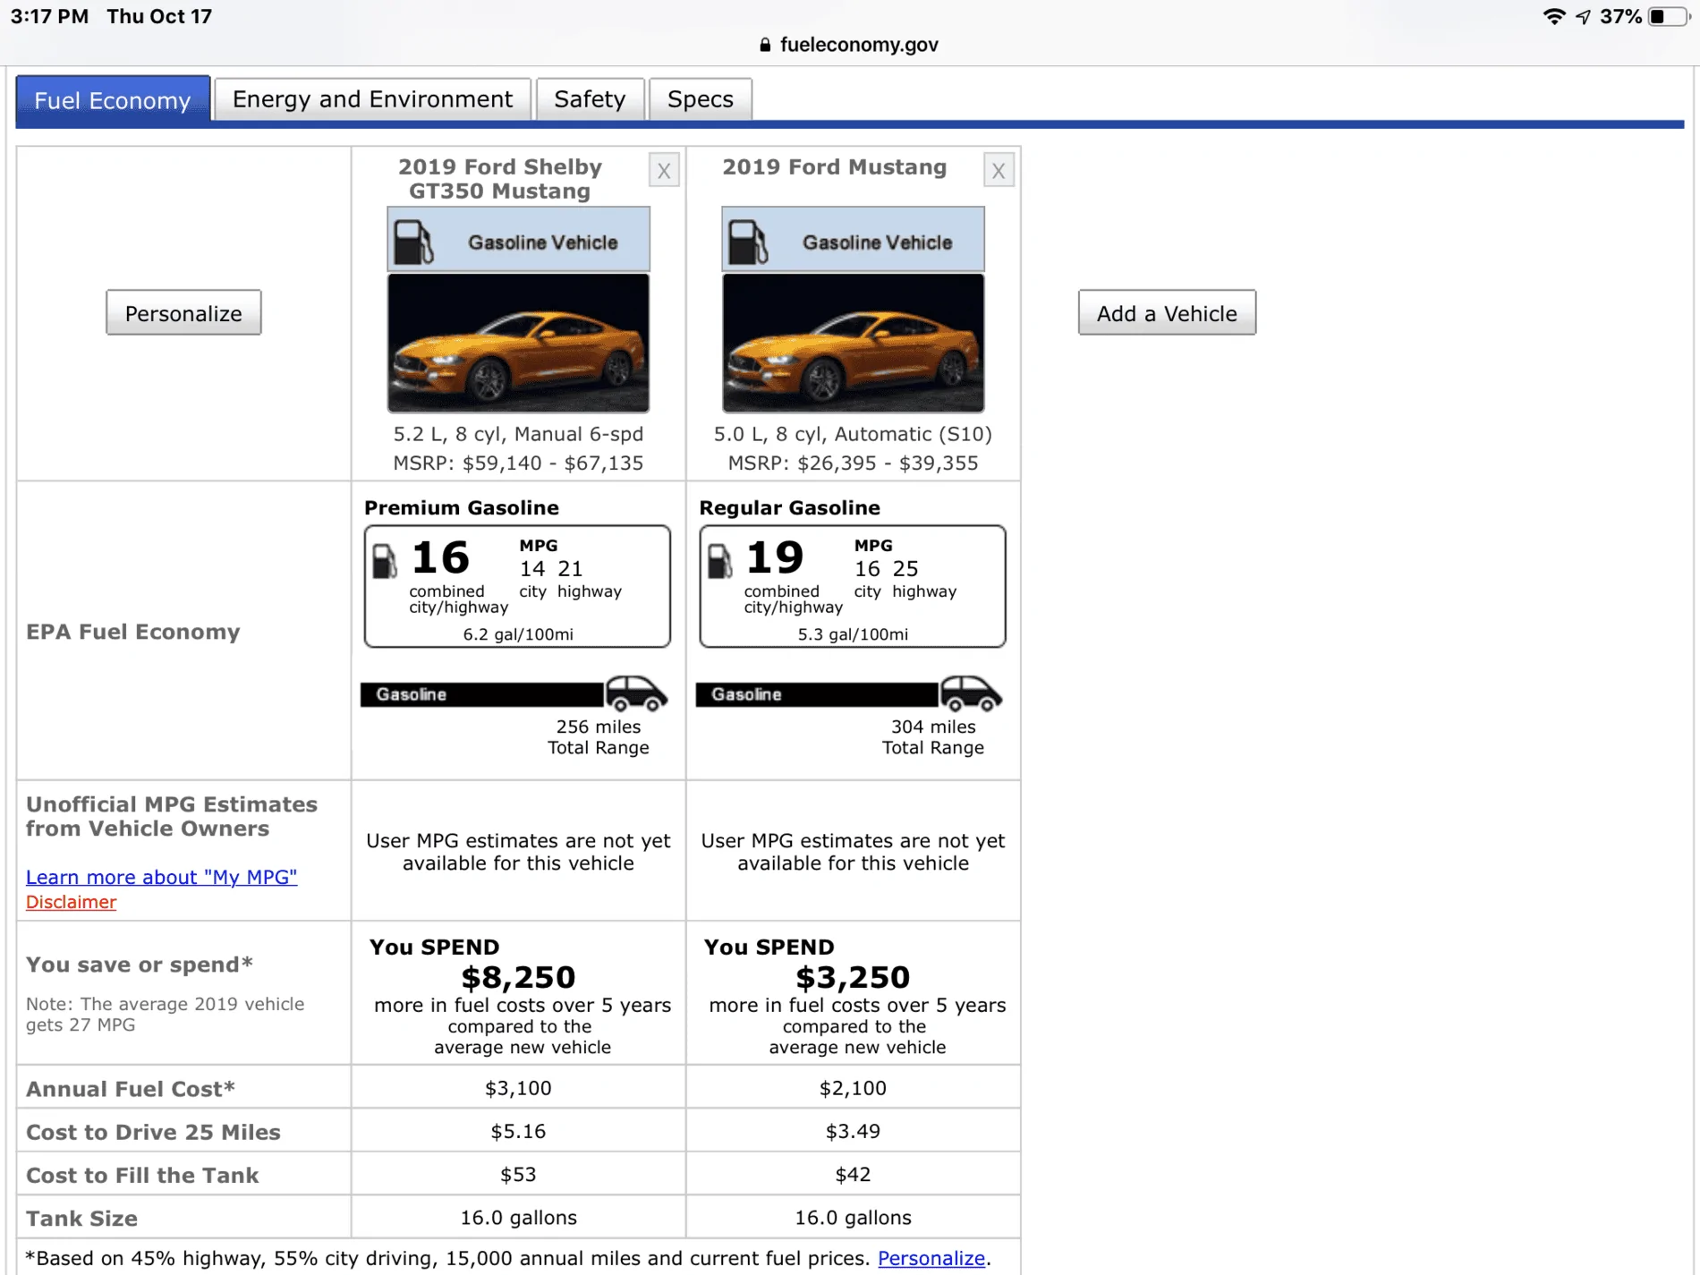
Task: Select the Specs tab
Action: [701, 98]
